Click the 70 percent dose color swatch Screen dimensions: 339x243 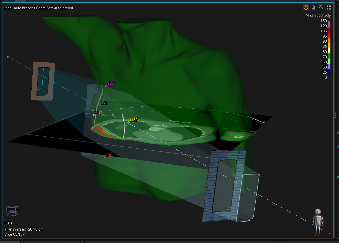click(329, 56)
